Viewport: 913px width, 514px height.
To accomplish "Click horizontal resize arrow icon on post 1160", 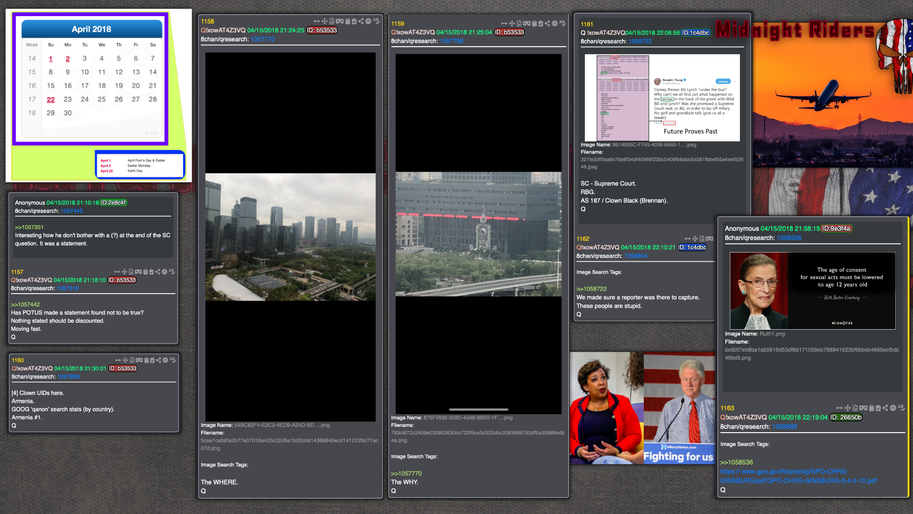I will (x=118, y=360).
